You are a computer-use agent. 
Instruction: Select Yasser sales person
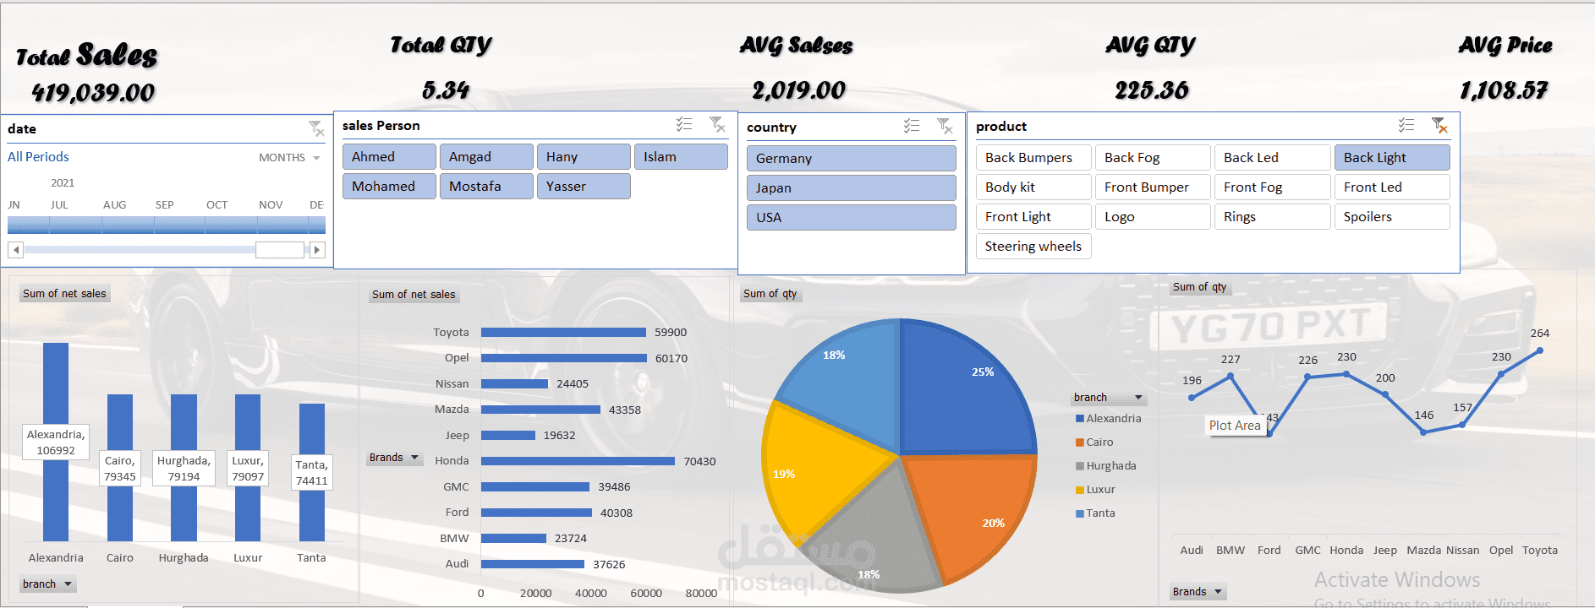pyautogui.click(x=584, y=187)
